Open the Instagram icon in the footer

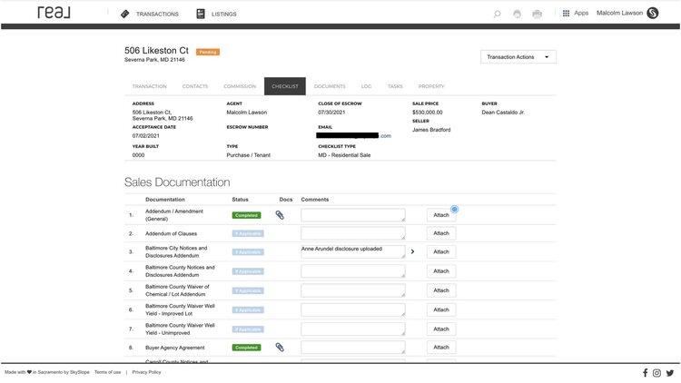[x=656, y=373]
